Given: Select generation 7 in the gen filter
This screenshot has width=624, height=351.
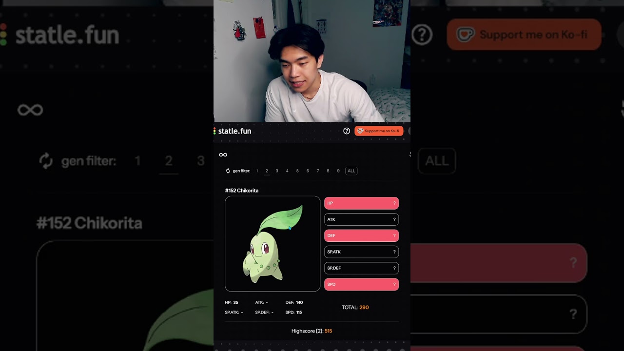Looking at the screenshot, I should click(x=318, y=171).
